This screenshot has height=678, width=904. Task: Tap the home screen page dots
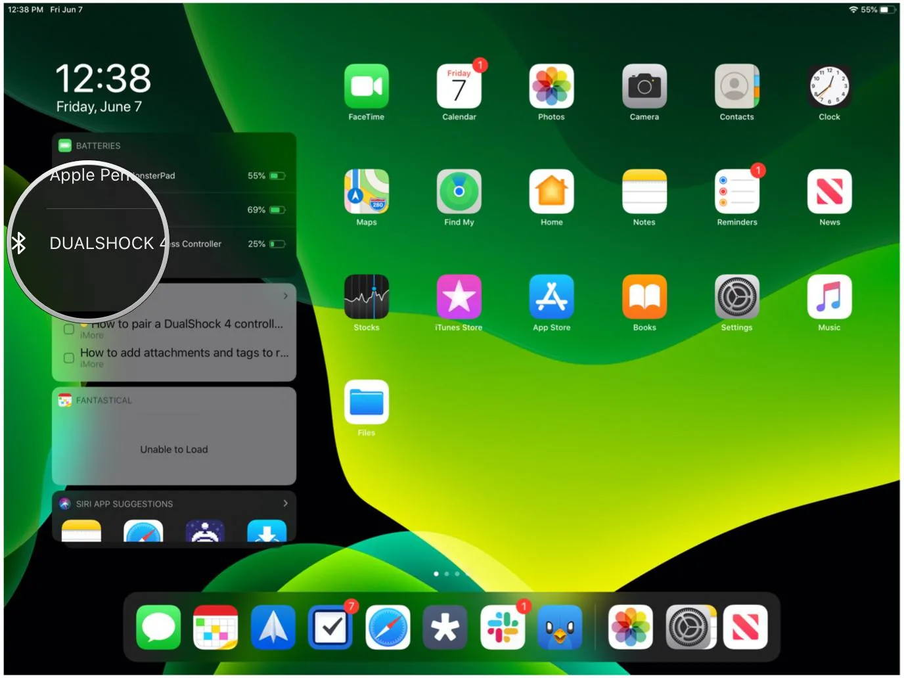452,574
